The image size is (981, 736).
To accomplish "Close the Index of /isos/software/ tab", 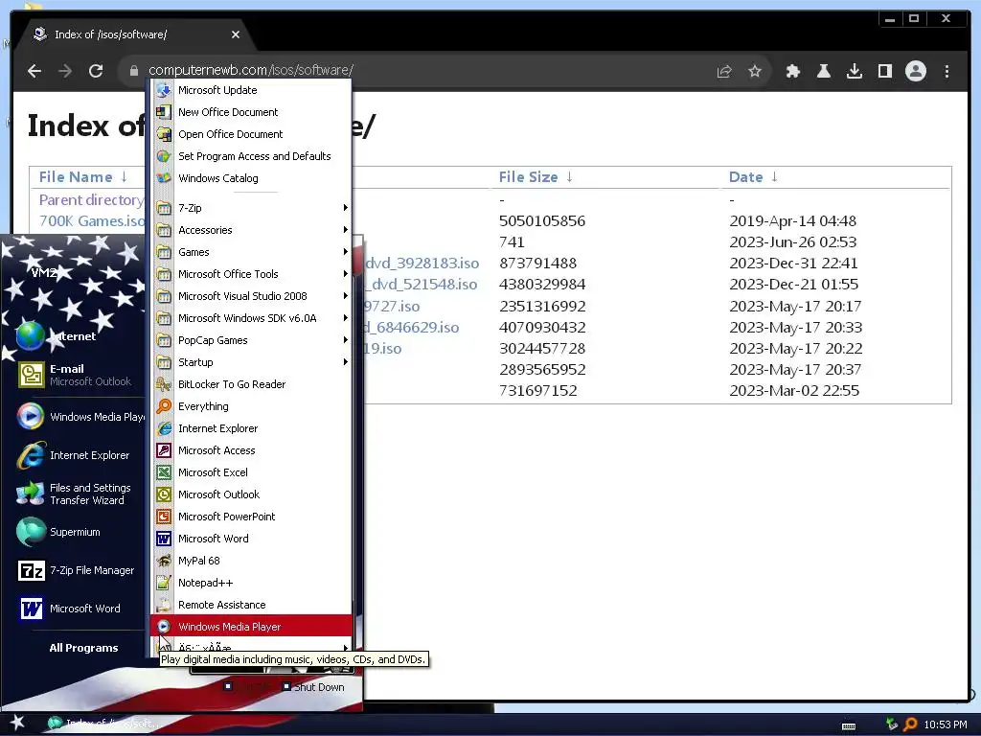I will tap(236, 34).
